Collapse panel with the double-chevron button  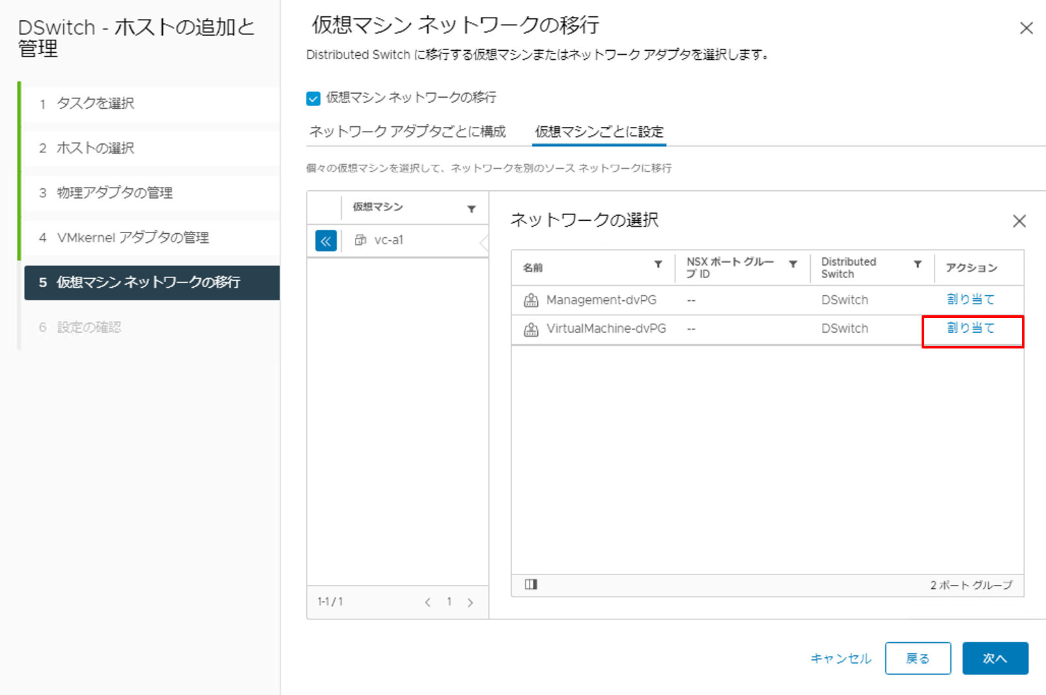326,240
